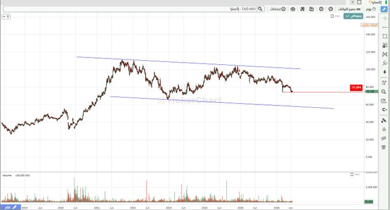Select the pitchfork channel tool
The width and height of the screenshot is (390, 210).
tap(385, 63)
